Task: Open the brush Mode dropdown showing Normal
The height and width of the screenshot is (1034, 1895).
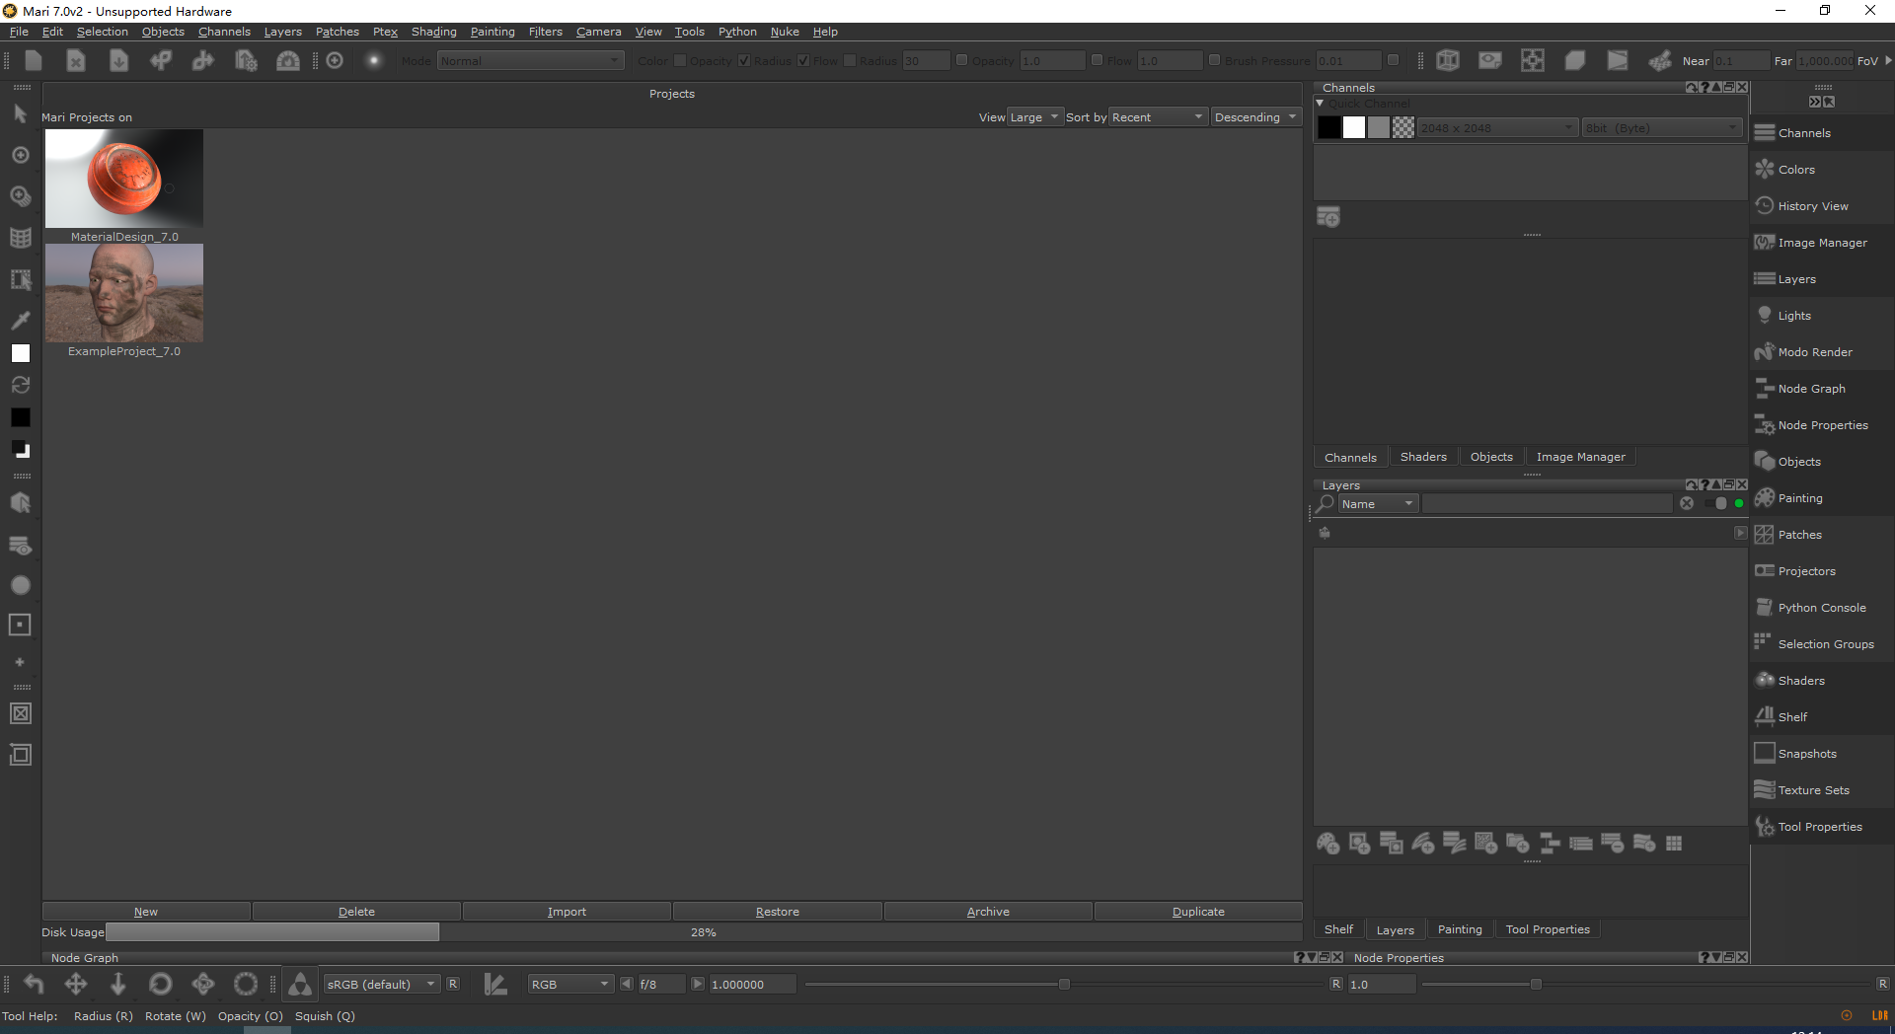Action: (x=530, y=60)
